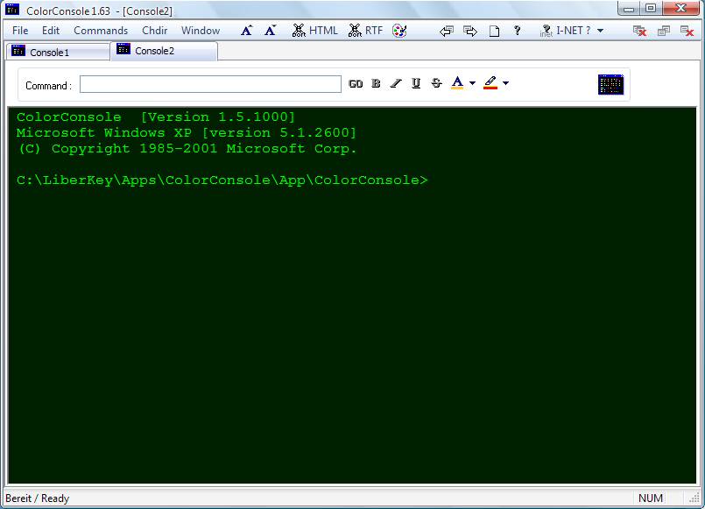
Task: Click the Copyright 1985-2001 Microsoft Corp. line
Action: coord(187,149)
